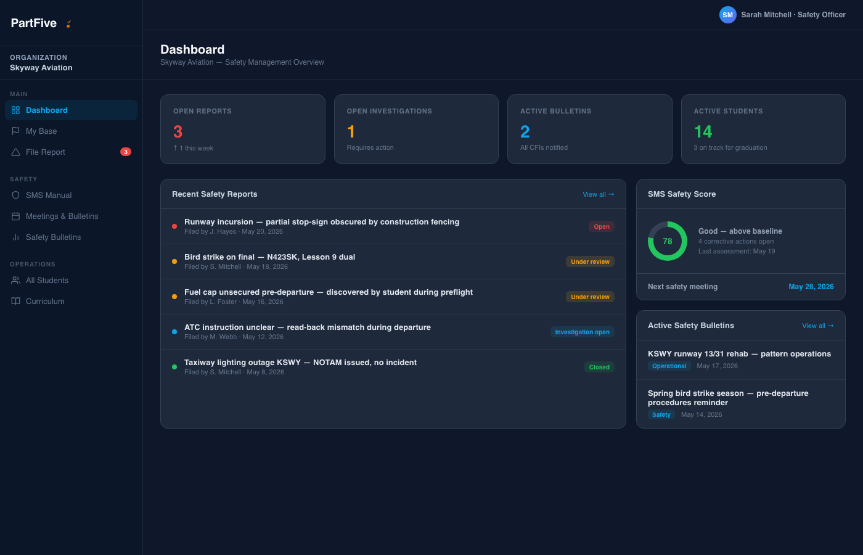Click '3 on track for graduation' text
Viewport: 863px width, 555px height.
click(730, 148)
